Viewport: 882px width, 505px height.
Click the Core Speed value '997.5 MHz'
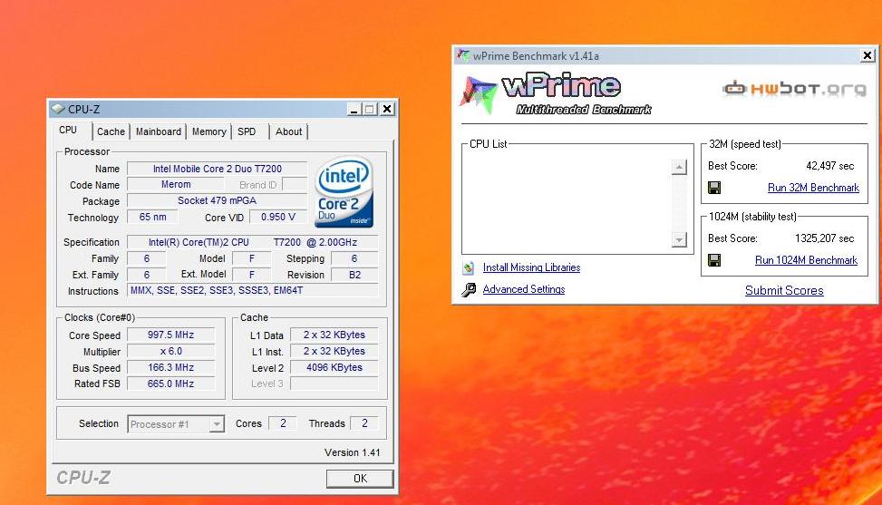click(170, 335)
